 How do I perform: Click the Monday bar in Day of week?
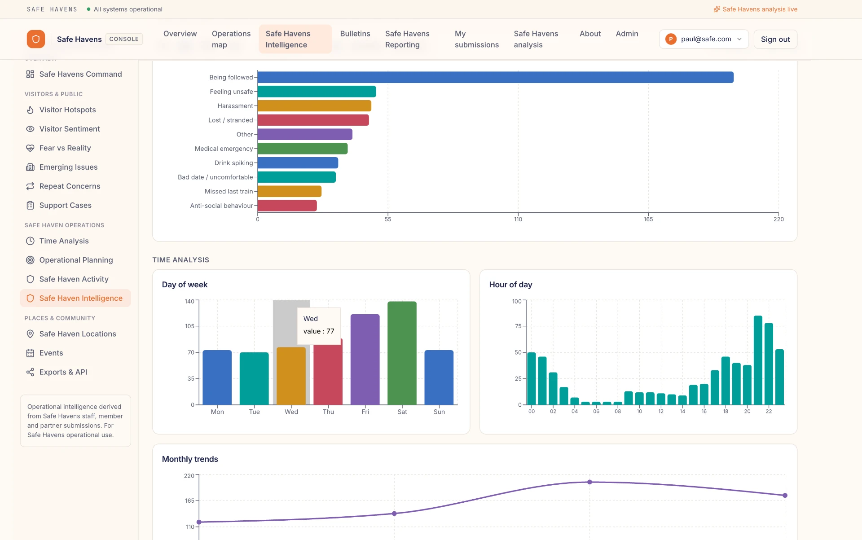217,378
